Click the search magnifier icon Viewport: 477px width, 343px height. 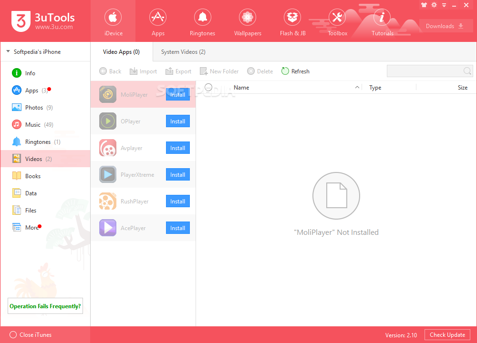click(467, 71)
